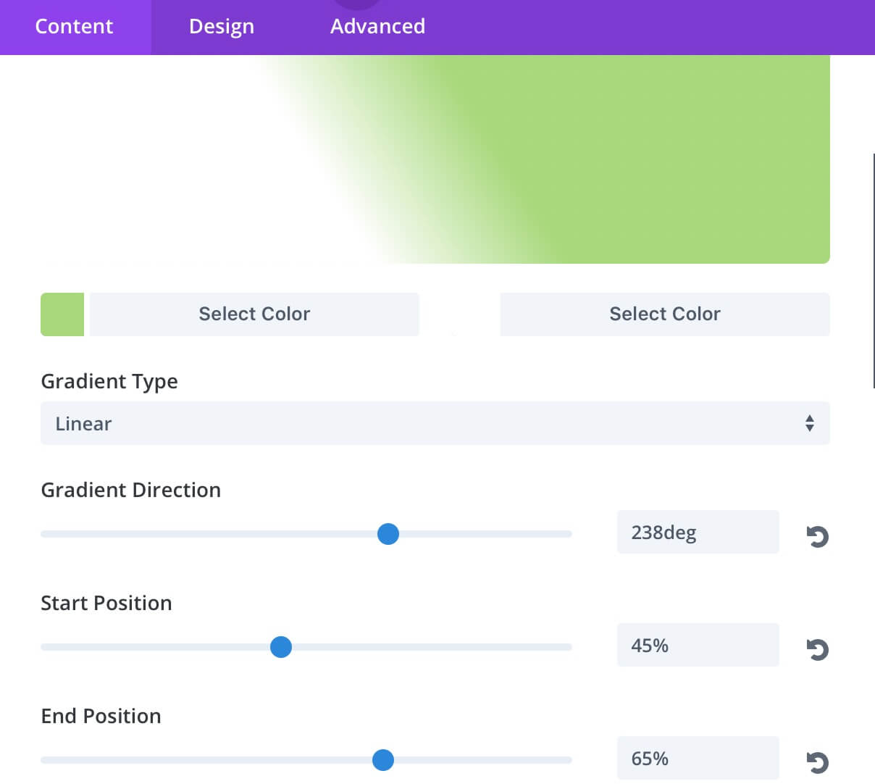Screen dimensions: 875x784
Task: Reset the End Position value
Action: (x=817, y=762)
